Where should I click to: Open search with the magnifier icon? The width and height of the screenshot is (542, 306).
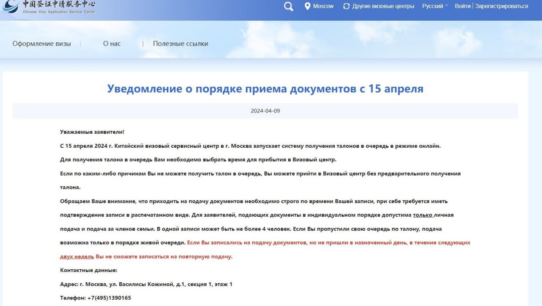point(288,6)
